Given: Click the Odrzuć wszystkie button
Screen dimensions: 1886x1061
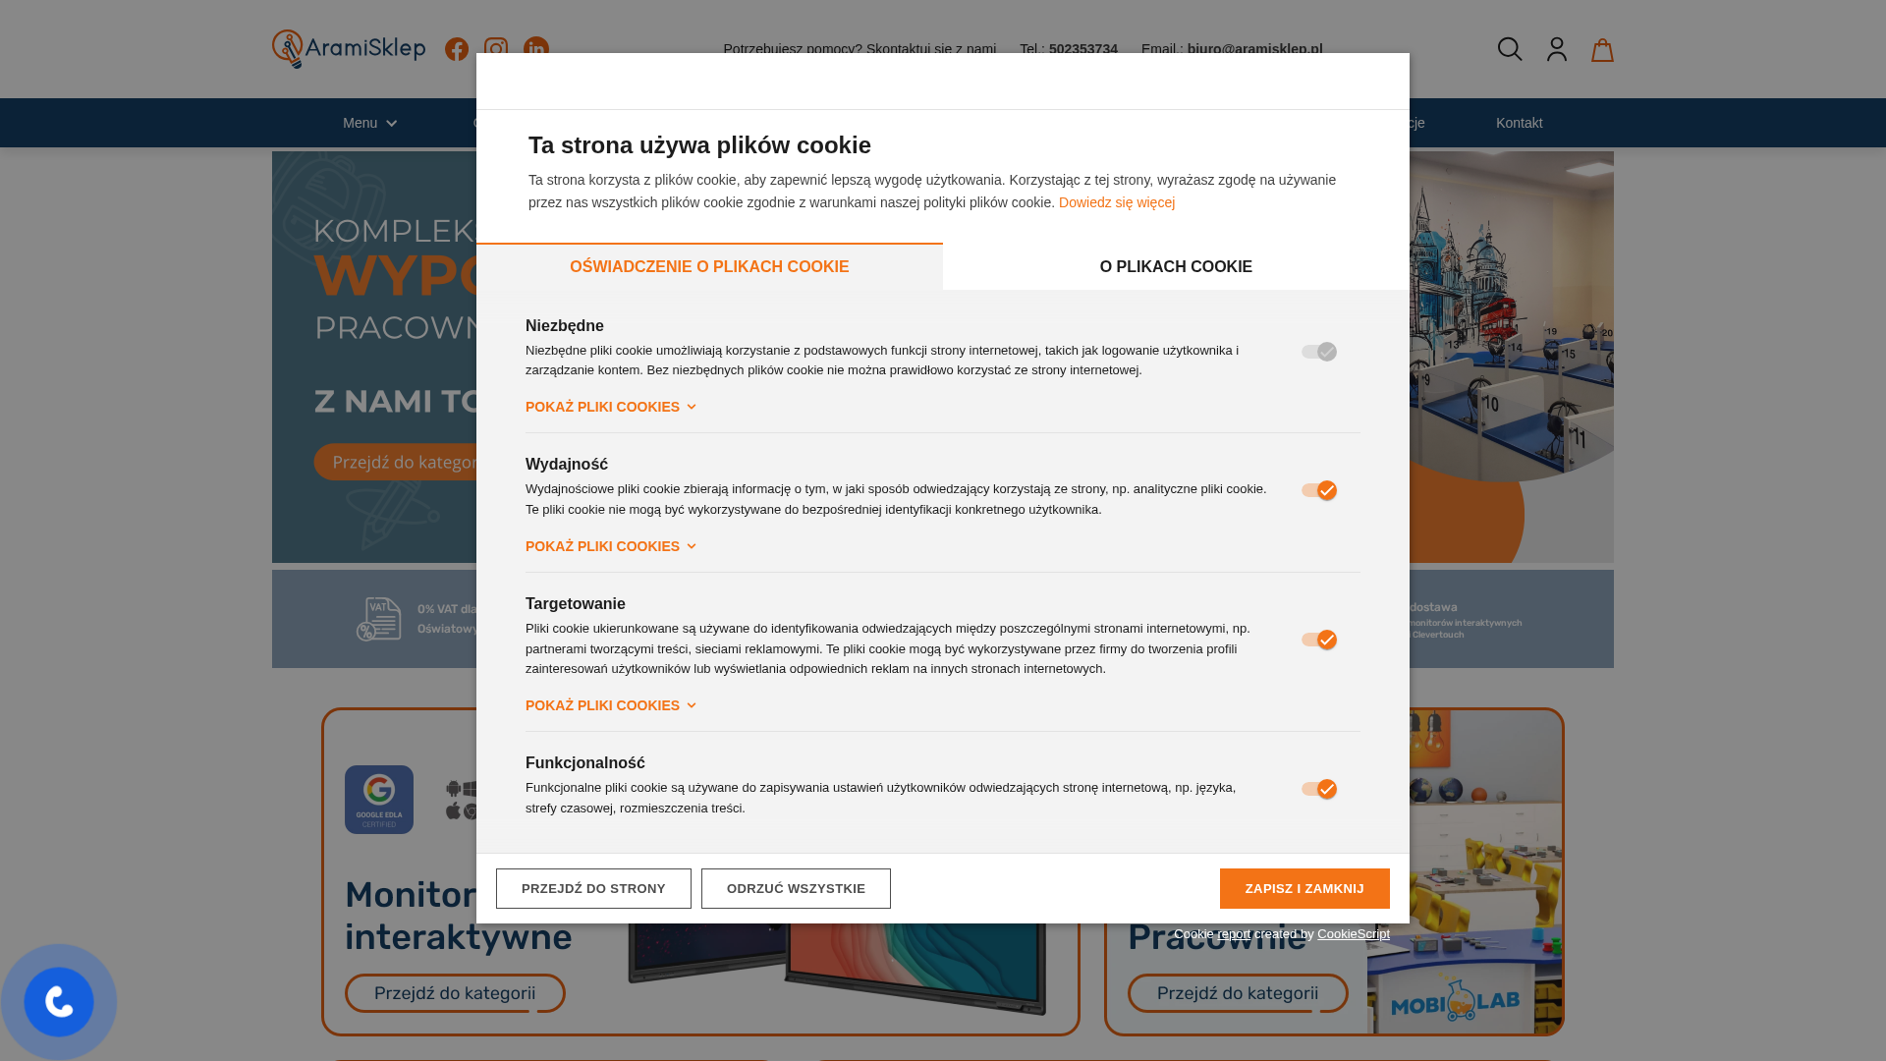Looking at the screenshot, I should pyautogui.click(x=796, y=888).
